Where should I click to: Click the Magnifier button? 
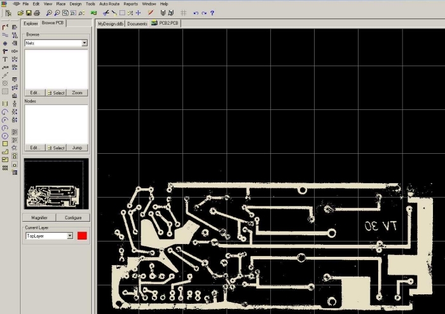pyautogui.click(x=39, y=217)
